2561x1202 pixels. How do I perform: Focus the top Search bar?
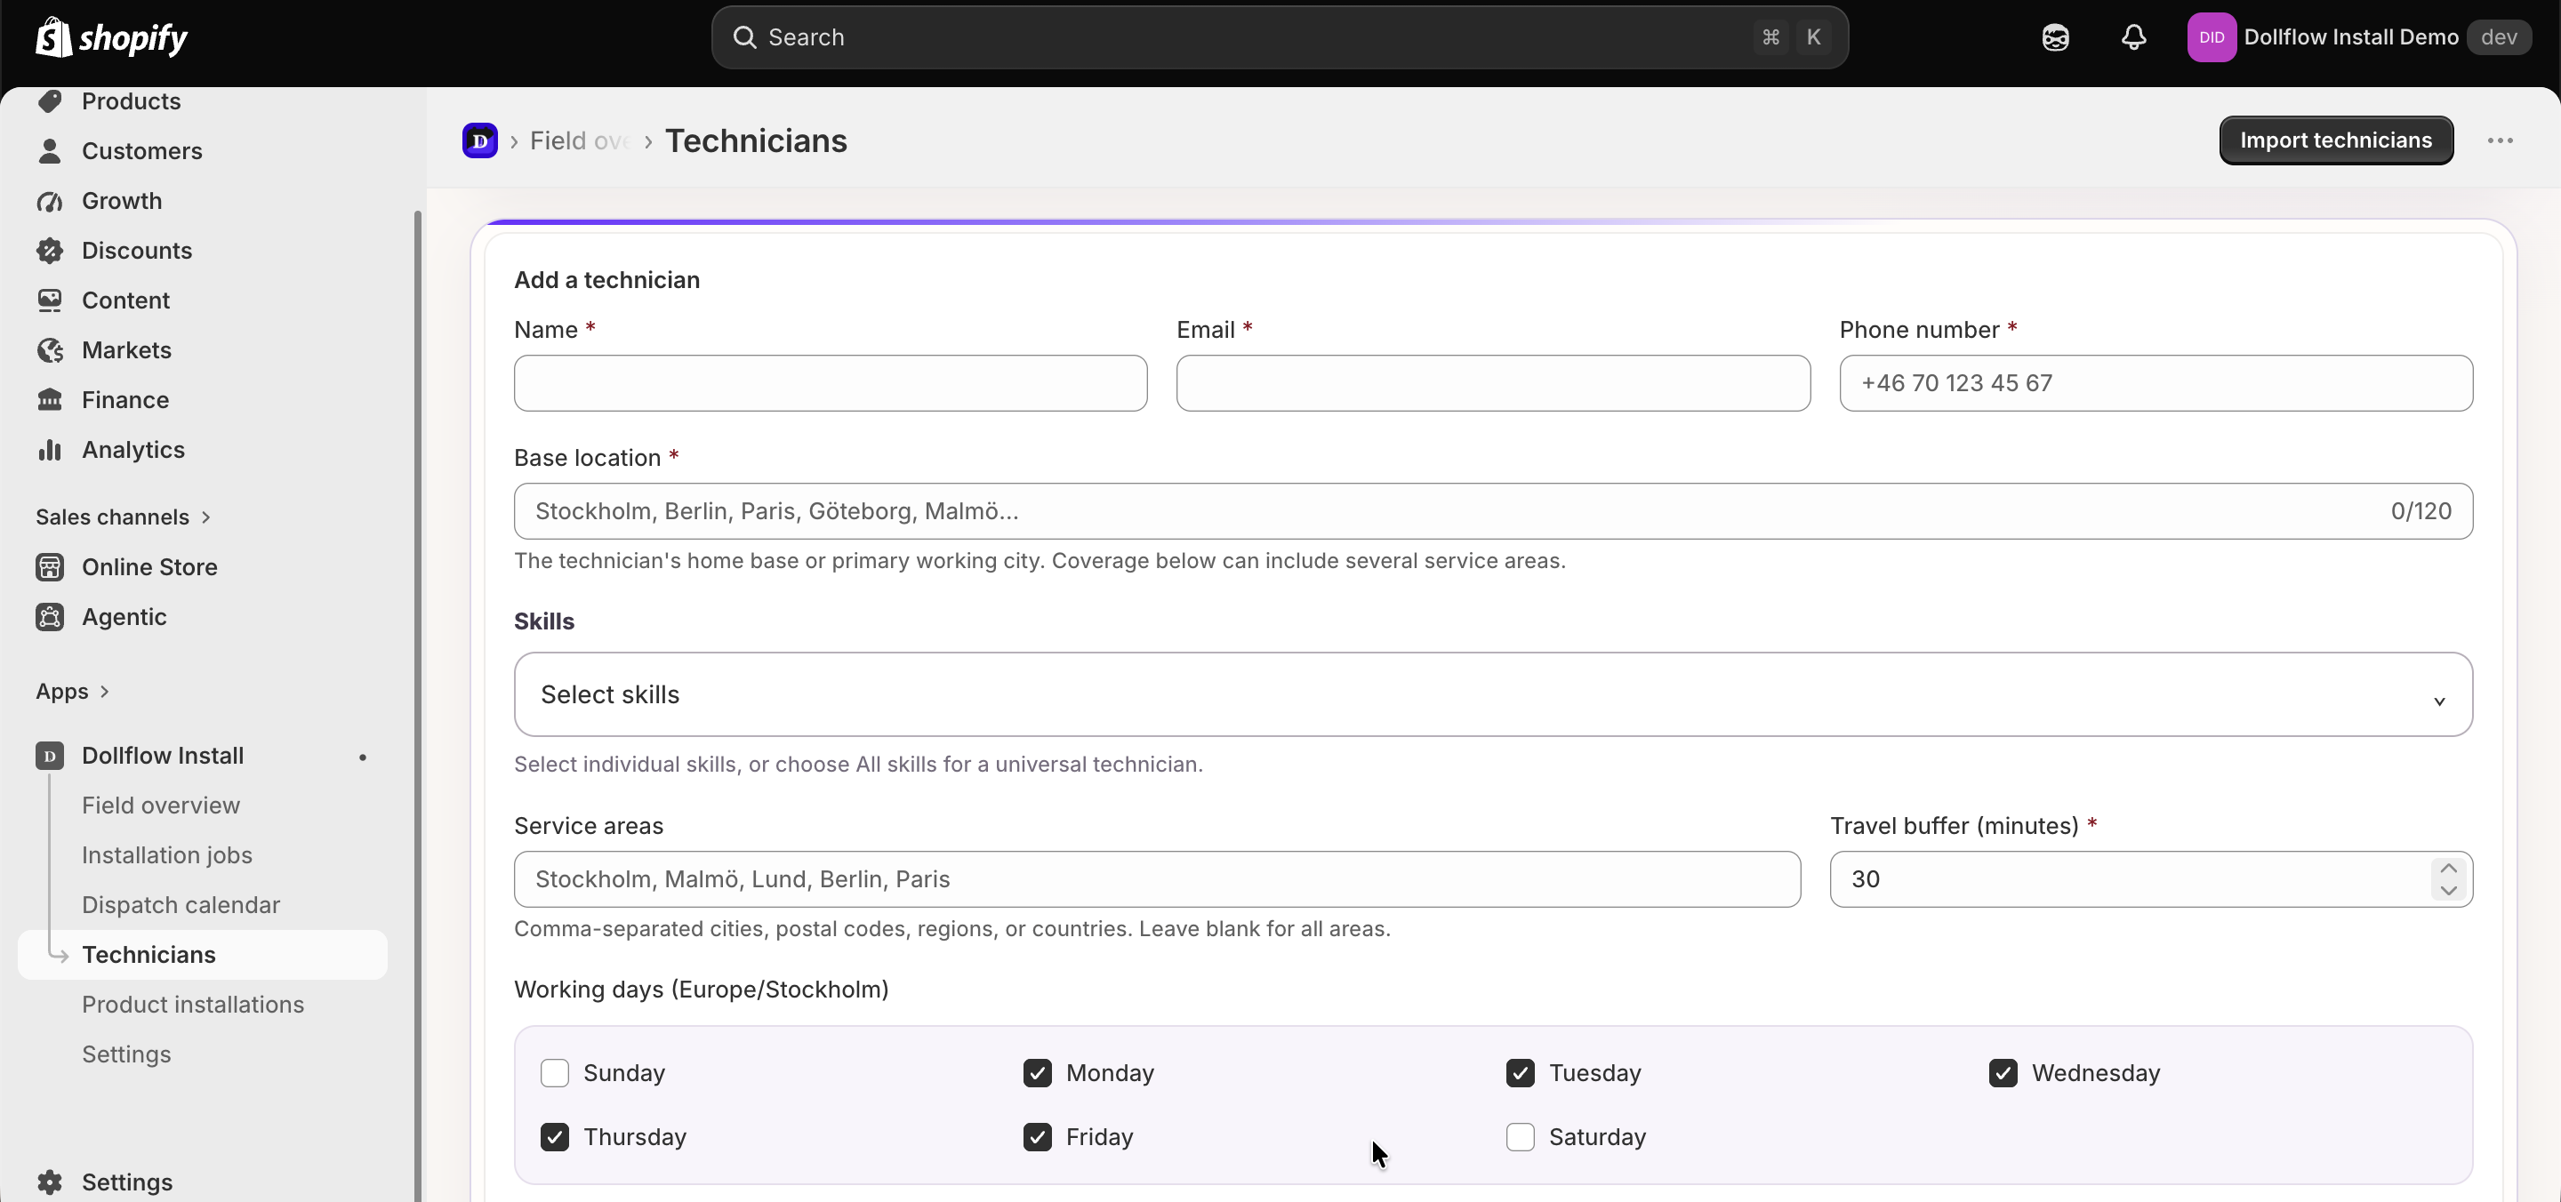(x=1280, y=37)
